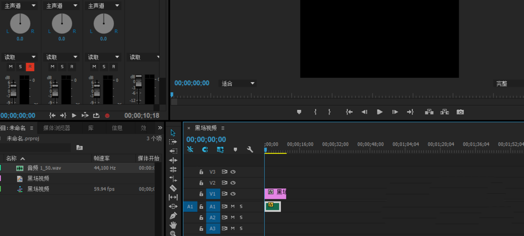Select the Slide tool
The height and width of the screenshot is (236, 524).
point(173,206)
